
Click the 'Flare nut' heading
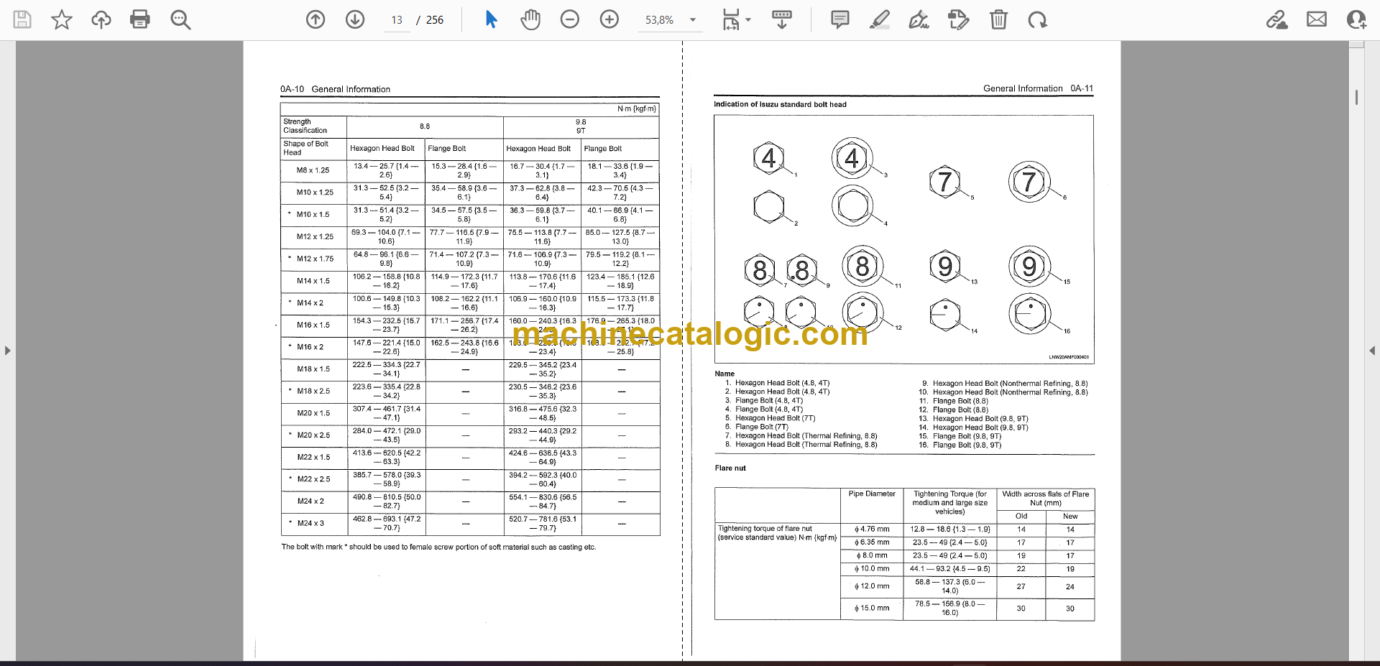730,468
